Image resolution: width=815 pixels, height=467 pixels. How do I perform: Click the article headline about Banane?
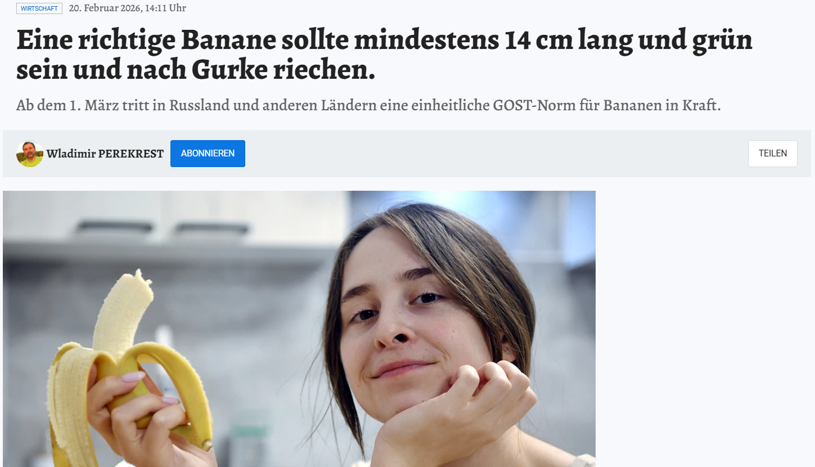click(384, 55)
